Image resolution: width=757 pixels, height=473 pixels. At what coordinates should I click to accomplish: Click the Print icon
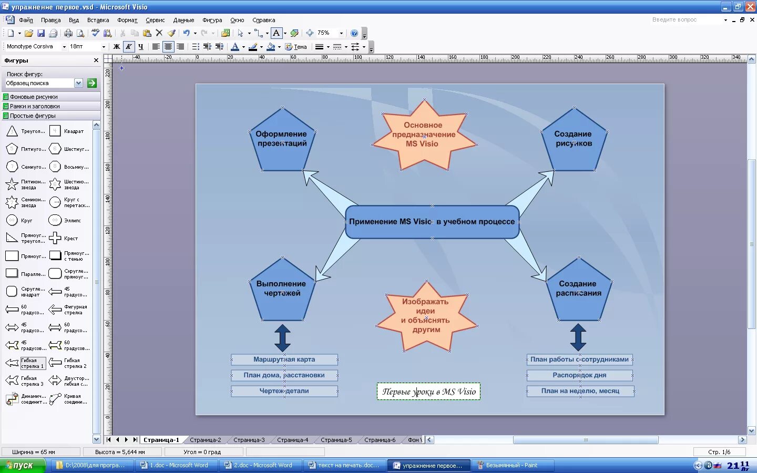(68, 33)
